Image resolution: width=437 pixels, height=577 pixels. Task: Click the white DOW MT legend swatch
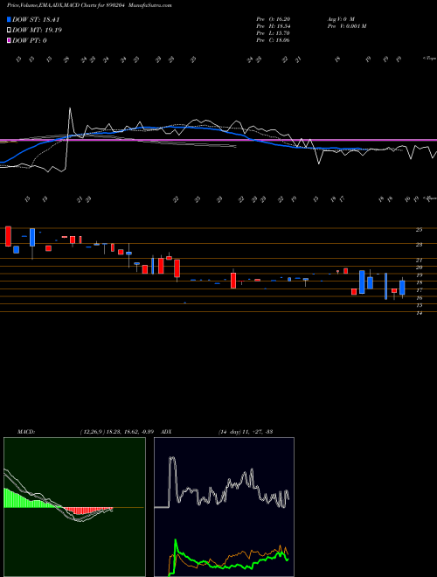[x=9, y=31]
